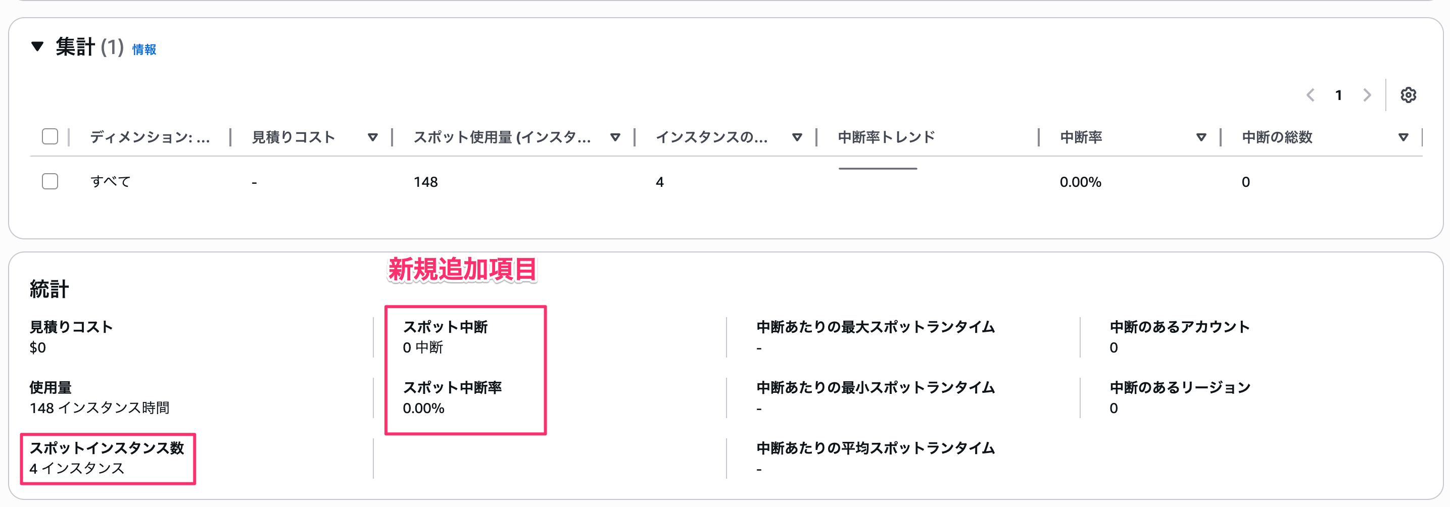Click the 0.00% 中断率 cell

click(1080, 182)
